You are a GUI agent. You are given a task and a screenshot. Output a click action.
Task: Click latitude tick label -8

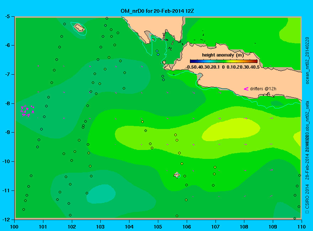coord(7,103)
